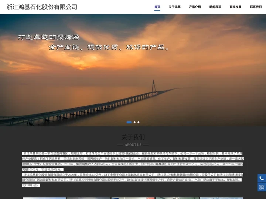Image resolution: width=266 pixels, height=199 pixels.
Task: Click the bridge sunset banner image
Action: pos(133,70)
